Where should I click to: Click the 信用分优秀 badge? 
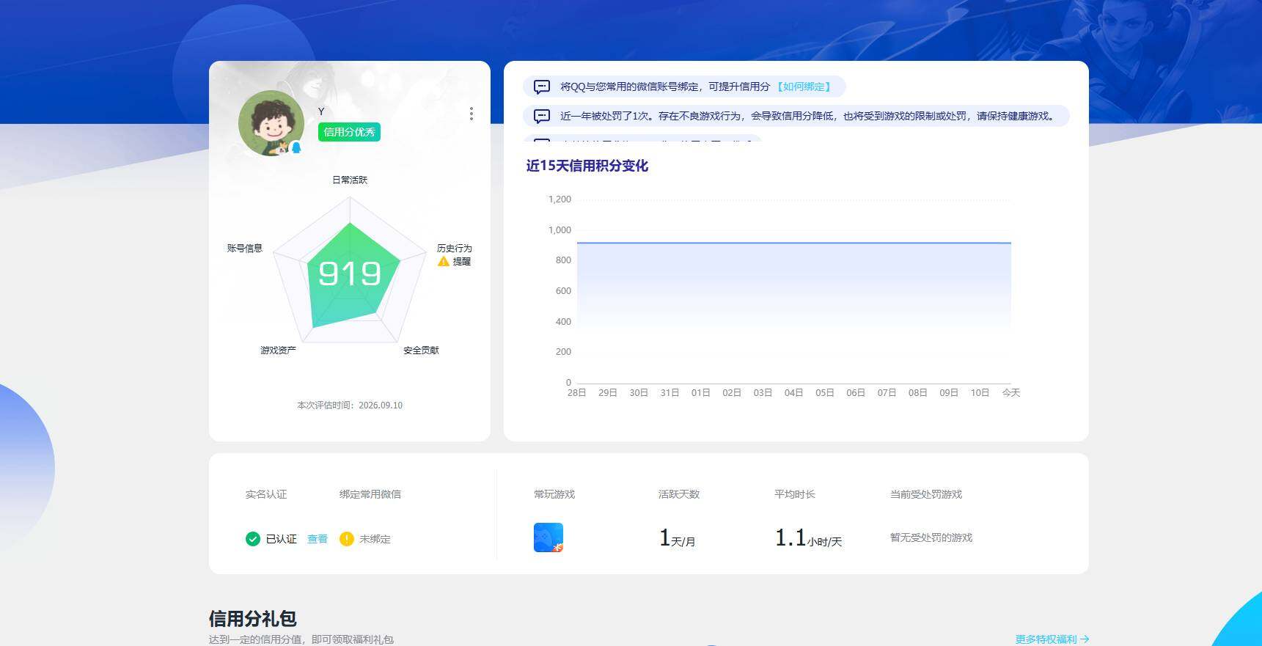click(349, 132)
